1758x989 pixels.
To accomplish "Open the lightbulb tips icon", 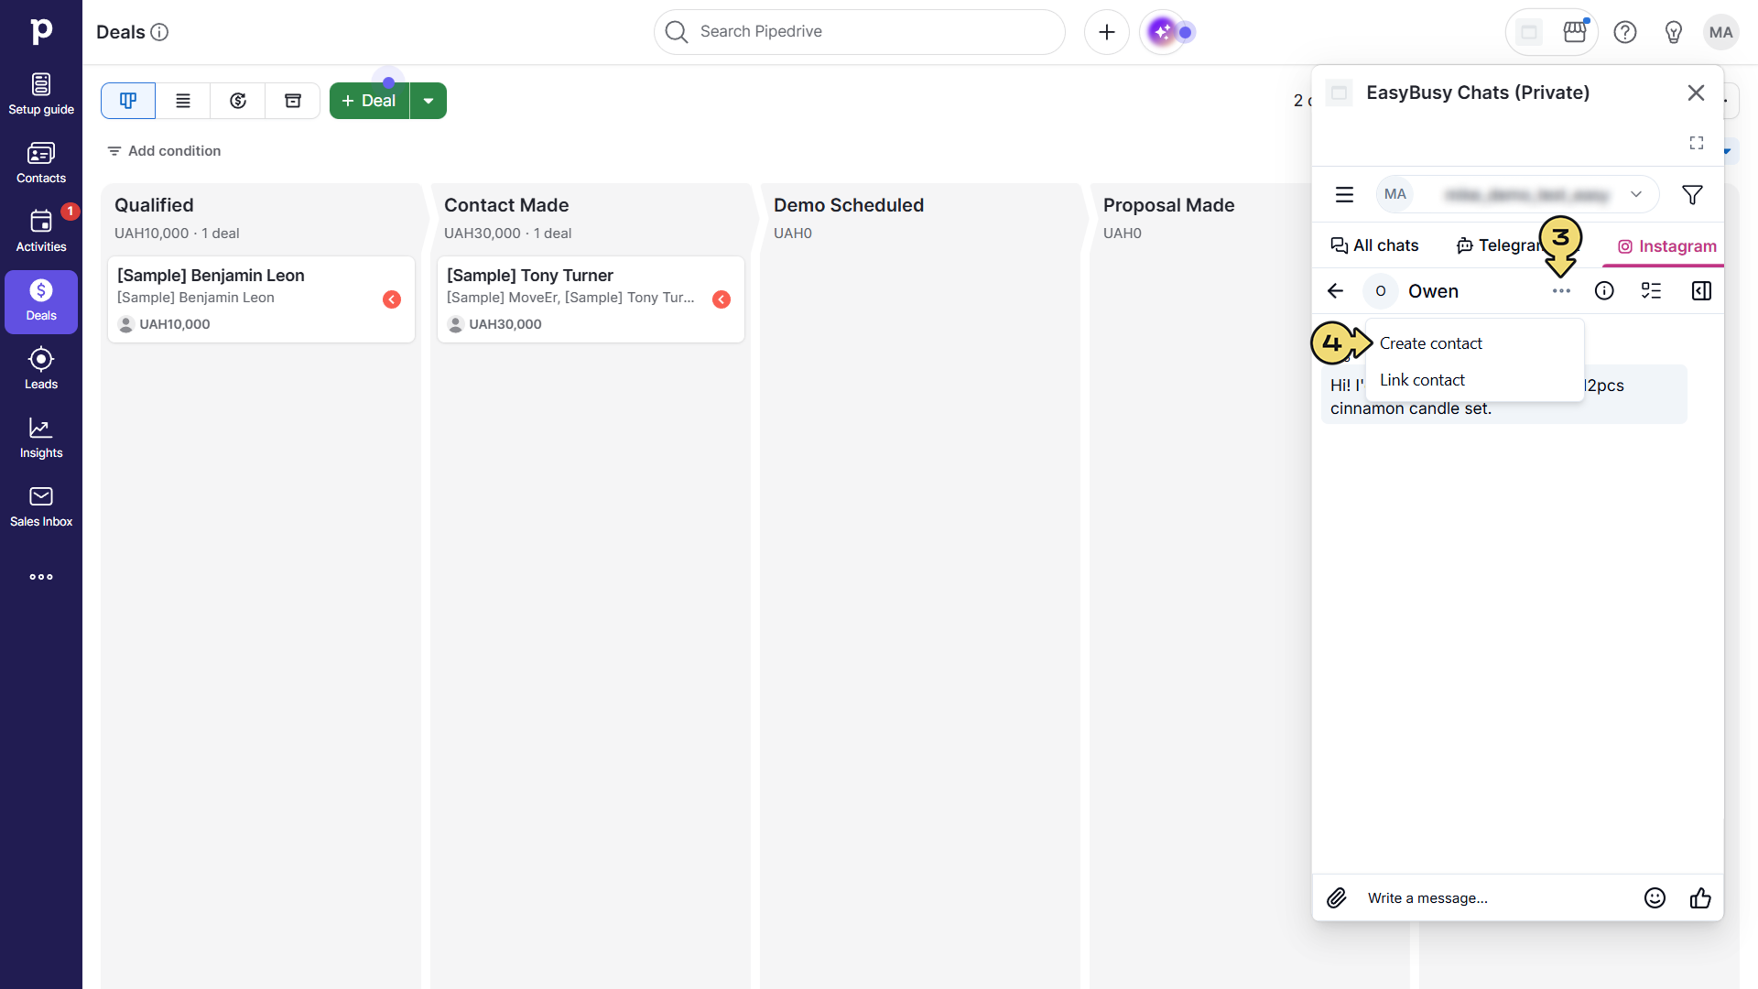I will [x=1674, y=32].
